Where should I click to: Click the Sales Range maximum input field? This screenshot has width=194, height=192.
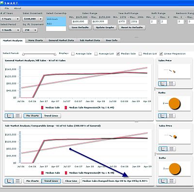coord(99,21)
